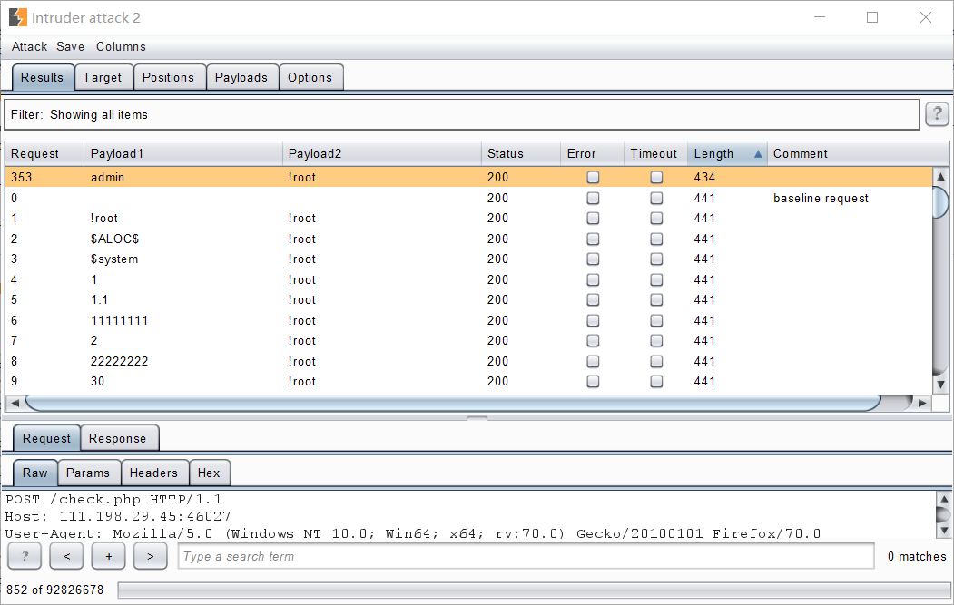Select the Results tab
Viewport: 954px width, 605px height.
pos(42,77)
